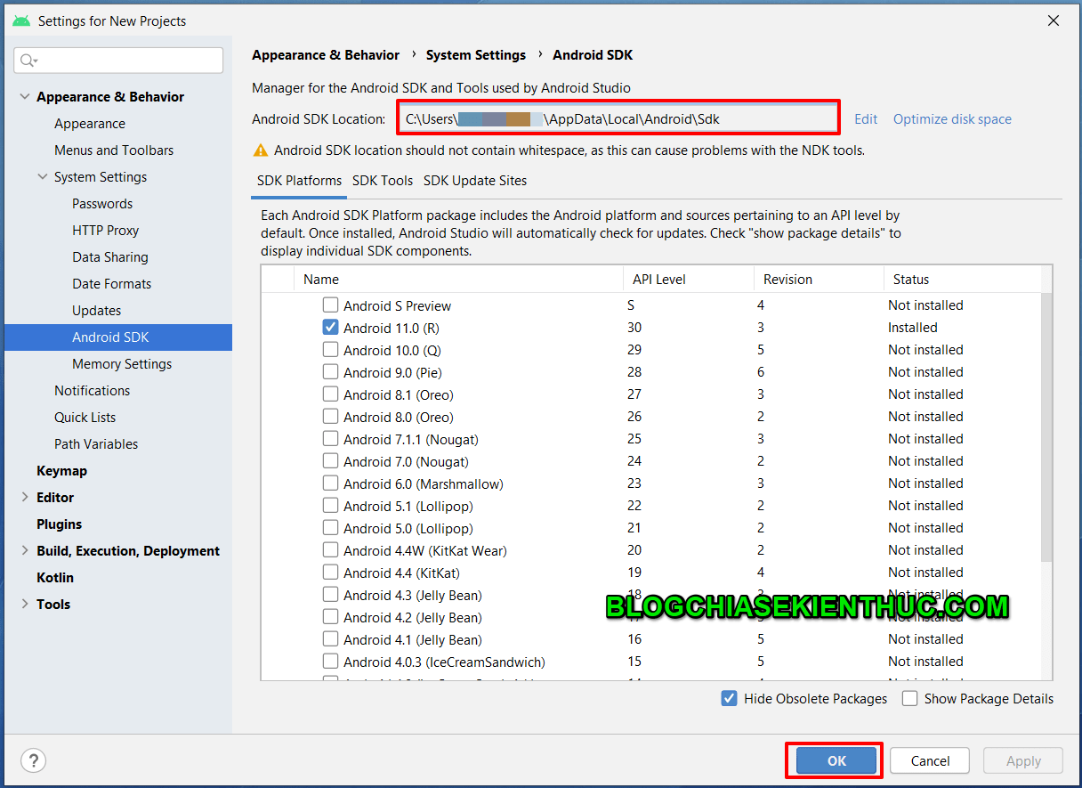Open Data Sharing settings page
Image resolution: width=1082 pixels, height=788 pixels.
tap(110, 257)
